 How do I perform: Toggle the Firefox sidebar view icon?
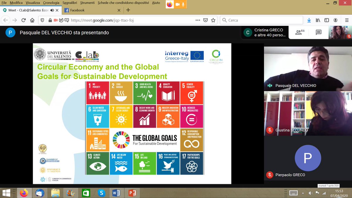[x=326, y=20]
